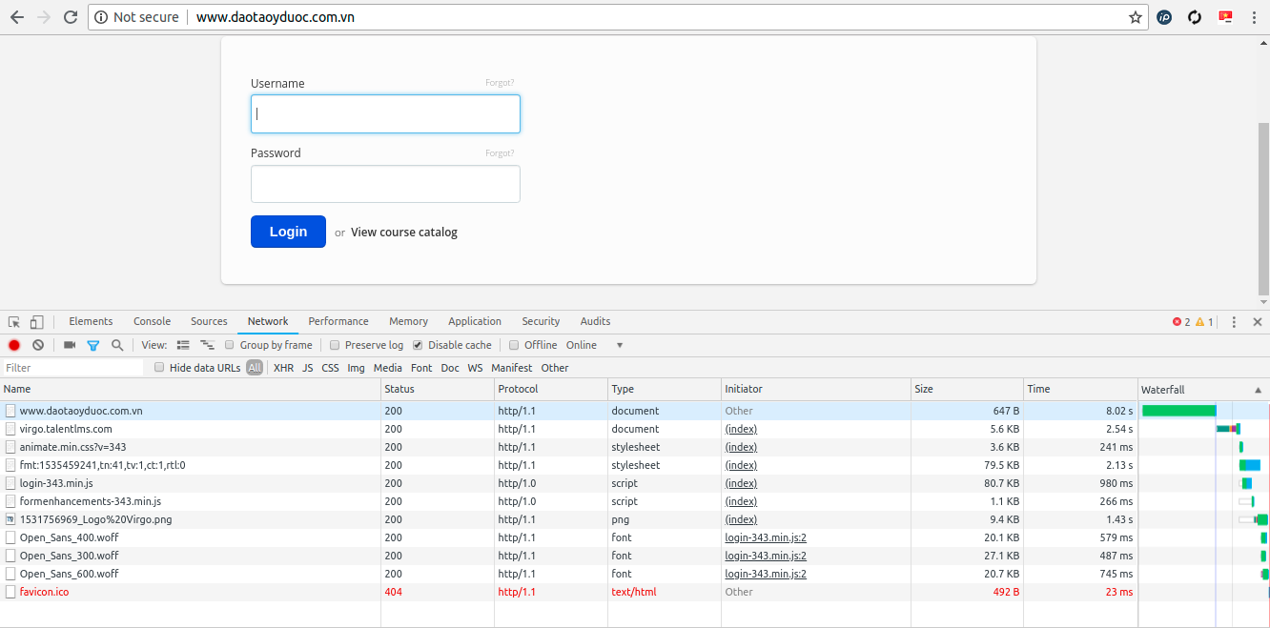Viewport: 1270px width, 628px height.
Task: Open the Online throttling dropdown
Action: pos(594,345)
